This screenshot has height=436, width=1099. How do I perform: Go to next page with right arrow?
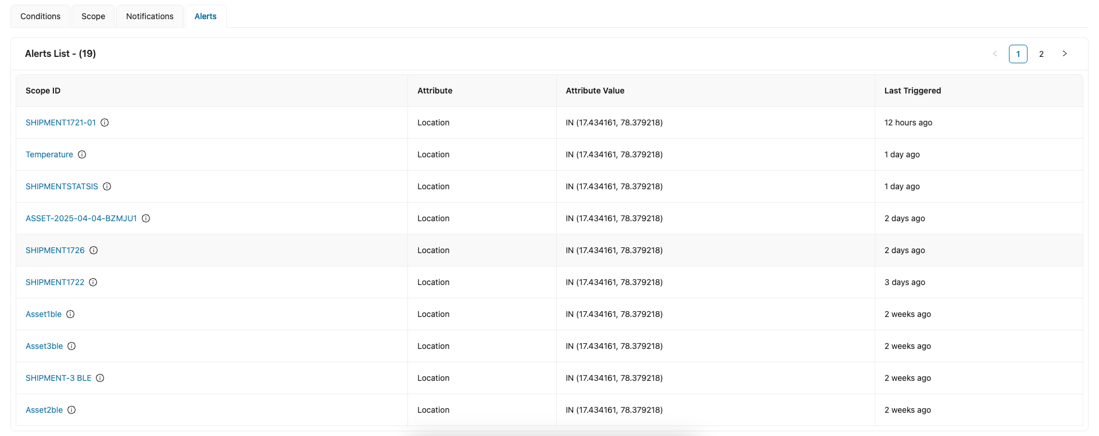pyautogui.click(x=1065, y=53)
